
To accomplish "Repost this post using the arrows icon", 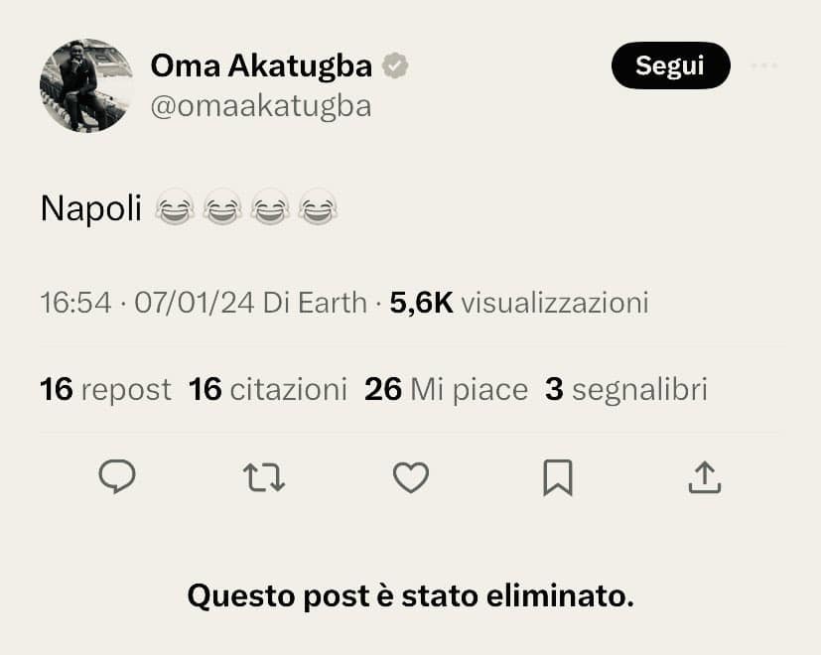I will (x=264, y=477).
